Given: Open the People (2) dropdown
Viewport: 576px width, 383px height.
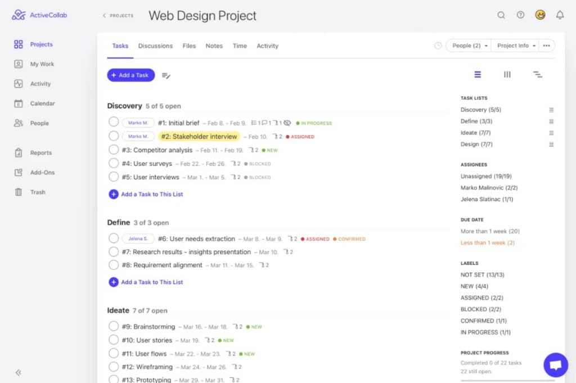Looking at the screenshot, I should point(469,46).
